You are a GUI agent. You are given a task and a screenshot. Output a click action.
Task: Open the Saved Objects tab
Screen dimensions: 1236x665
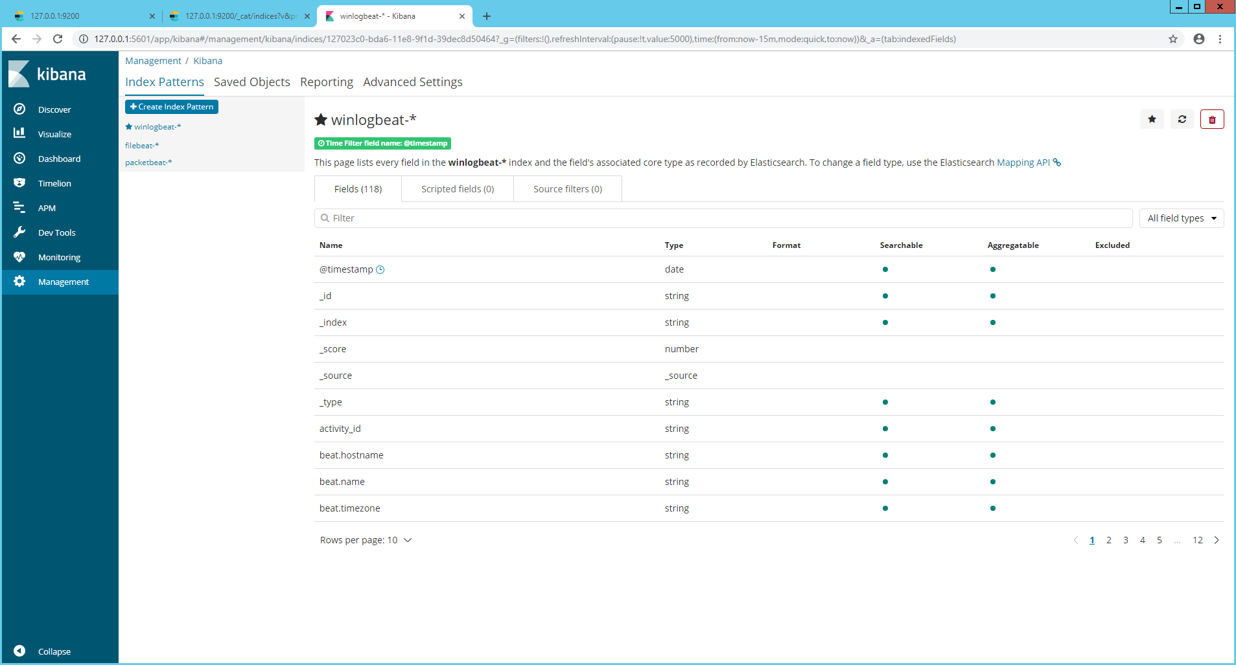251,82
